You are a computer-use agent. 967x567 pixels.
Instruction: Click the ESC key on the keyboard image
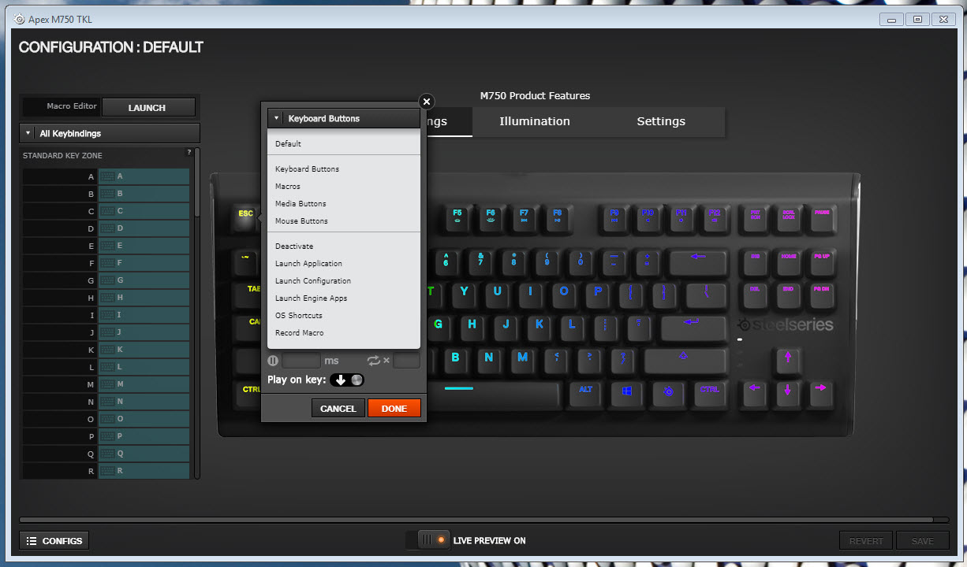click(247, 218)
